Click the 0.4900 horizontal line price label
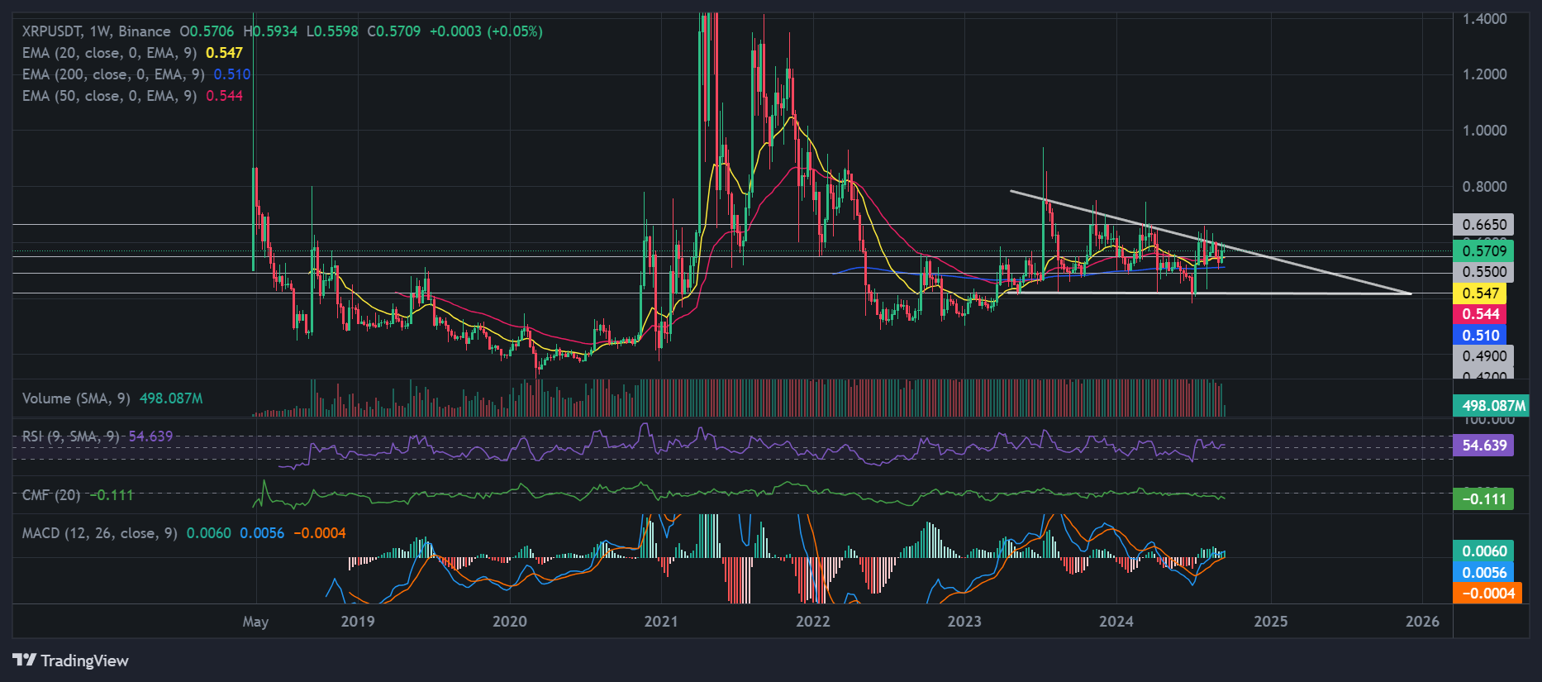 [x=1485, y=356]
